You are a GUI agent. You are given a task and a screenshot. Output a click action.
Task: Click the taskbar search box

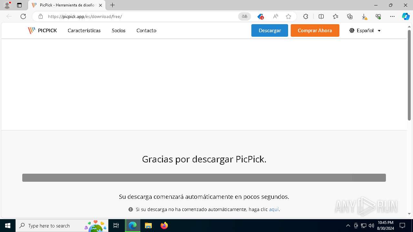pos(62,226)
